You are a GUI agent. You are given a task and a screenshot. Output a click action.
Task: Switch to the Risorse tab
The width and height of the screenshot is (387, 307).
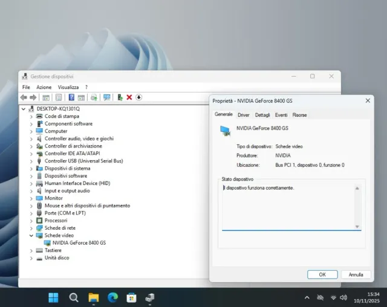coord(299,115)
